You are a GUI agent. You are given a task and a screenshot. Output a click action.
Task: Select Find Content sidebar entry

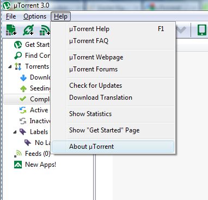click(x=38, y=56)
